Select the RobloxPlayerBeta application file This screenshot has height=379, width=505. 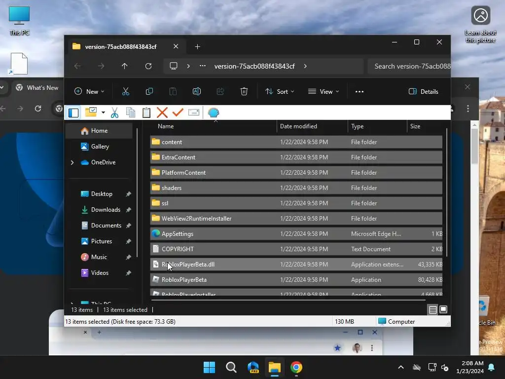(296, 280)
